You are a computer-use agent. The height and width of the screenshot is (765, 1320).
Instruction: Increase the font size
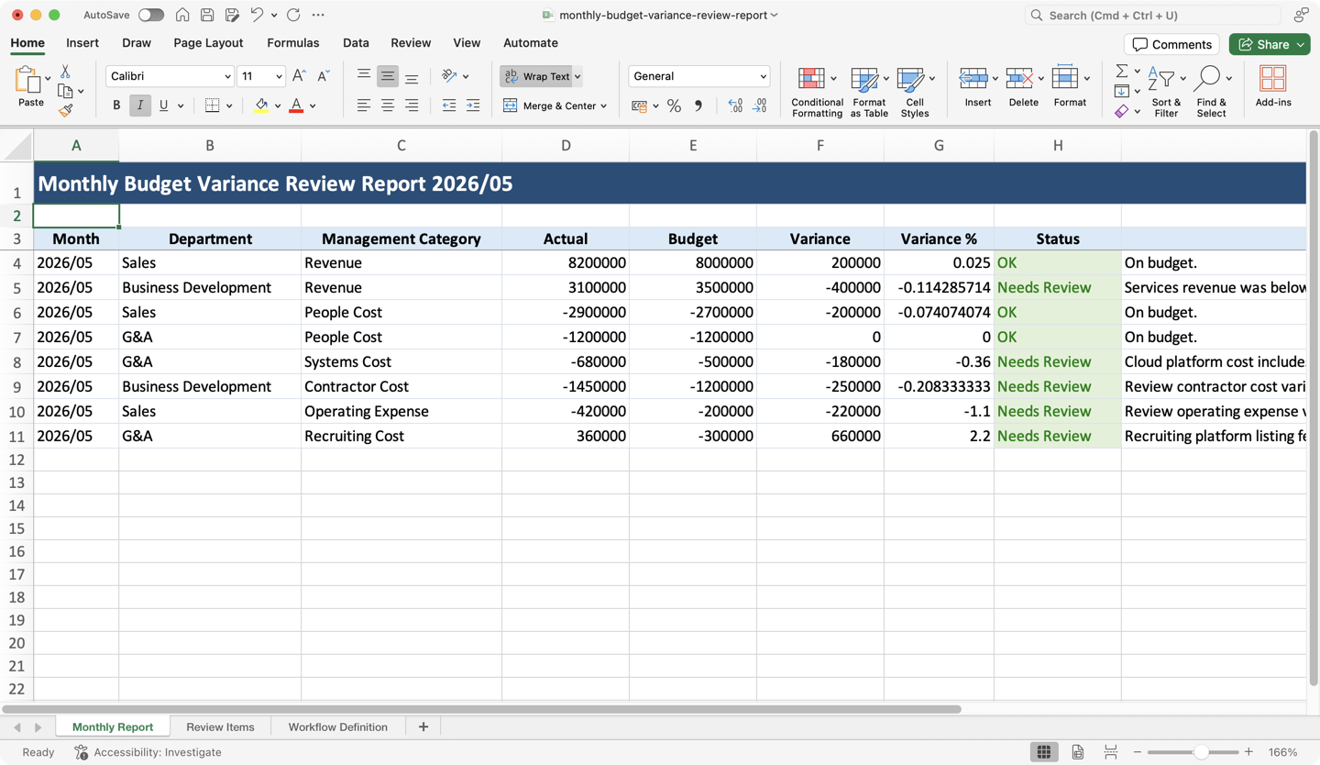[299, 76]
